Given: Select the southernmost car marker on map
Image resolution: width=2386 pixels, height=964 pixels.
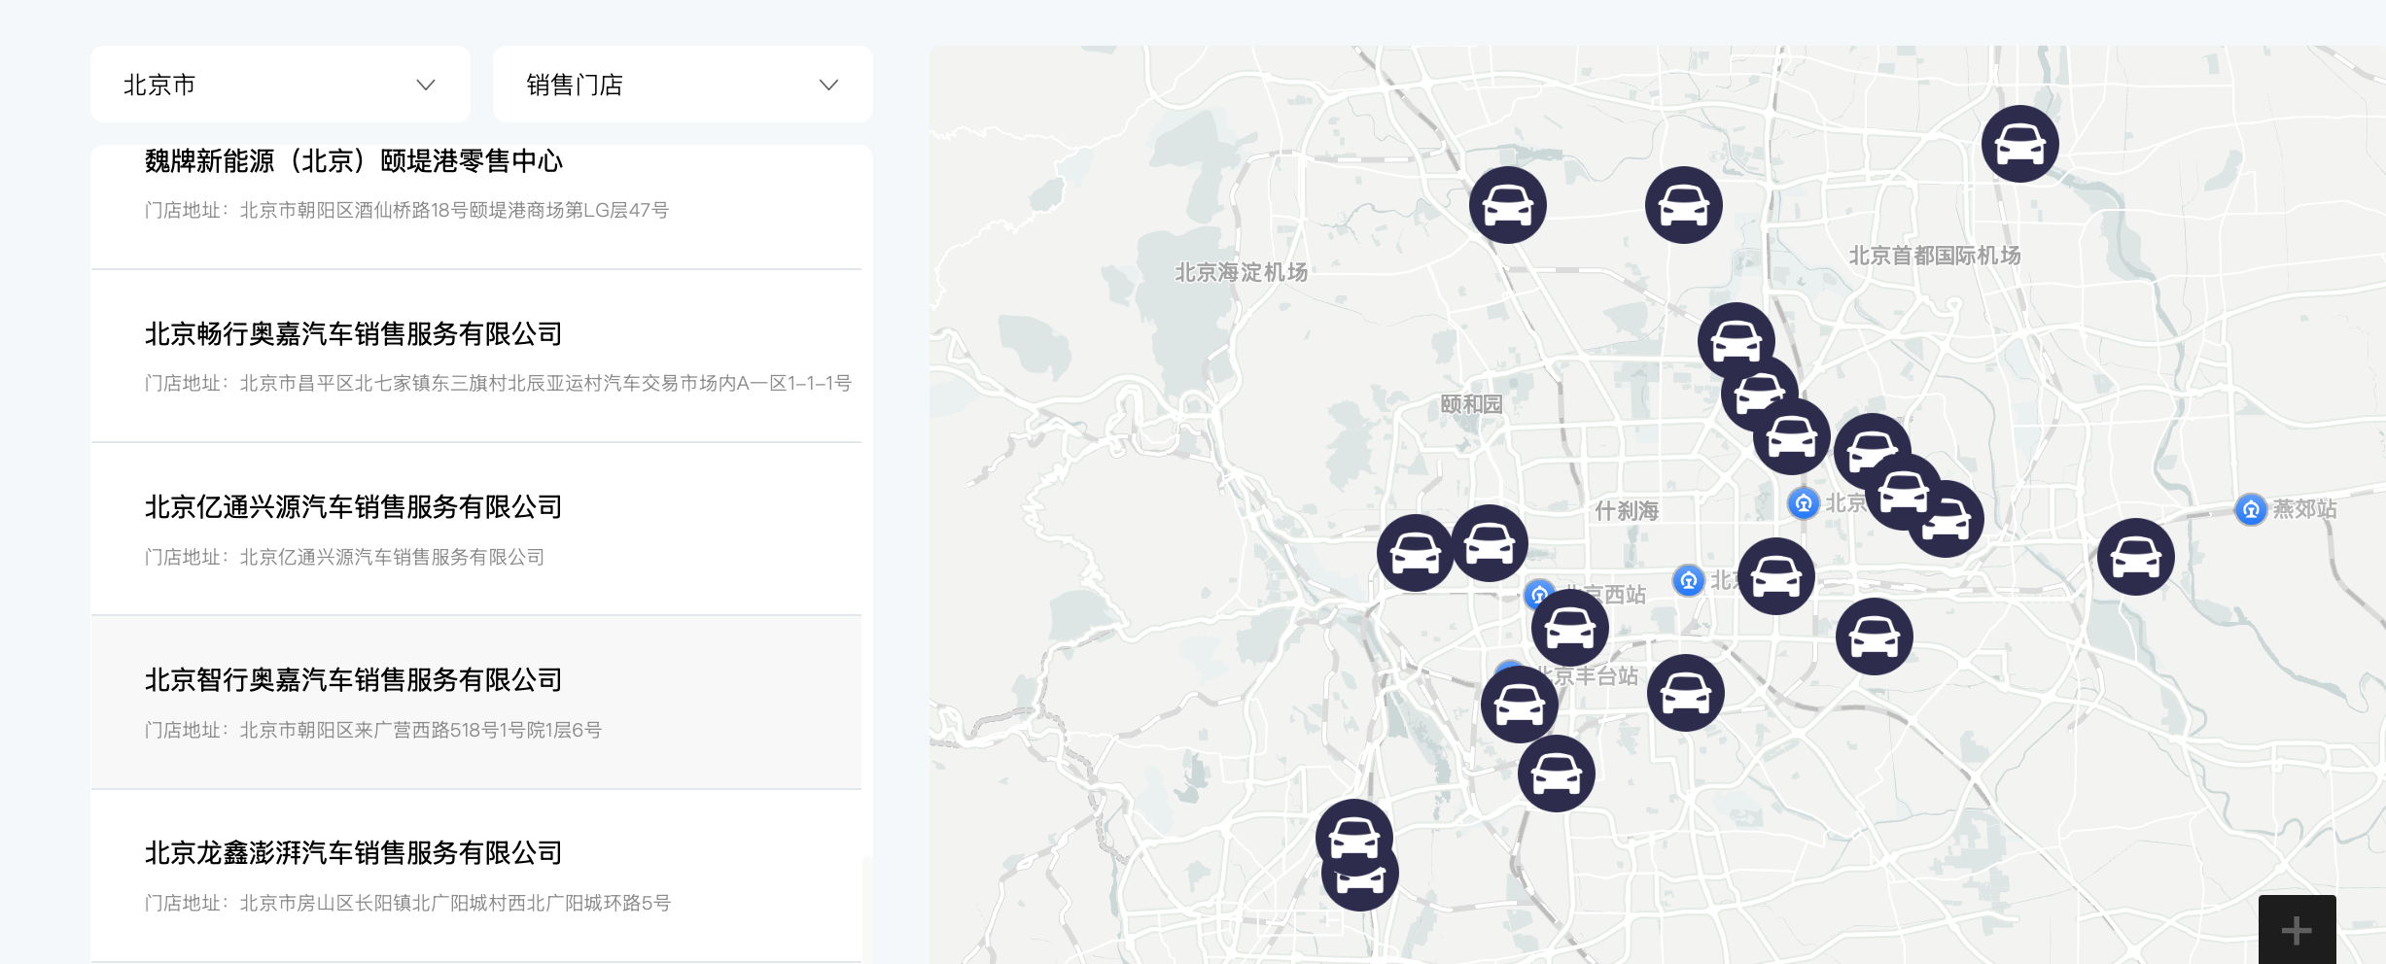Looking at the screenshot, I should 1359,878.
